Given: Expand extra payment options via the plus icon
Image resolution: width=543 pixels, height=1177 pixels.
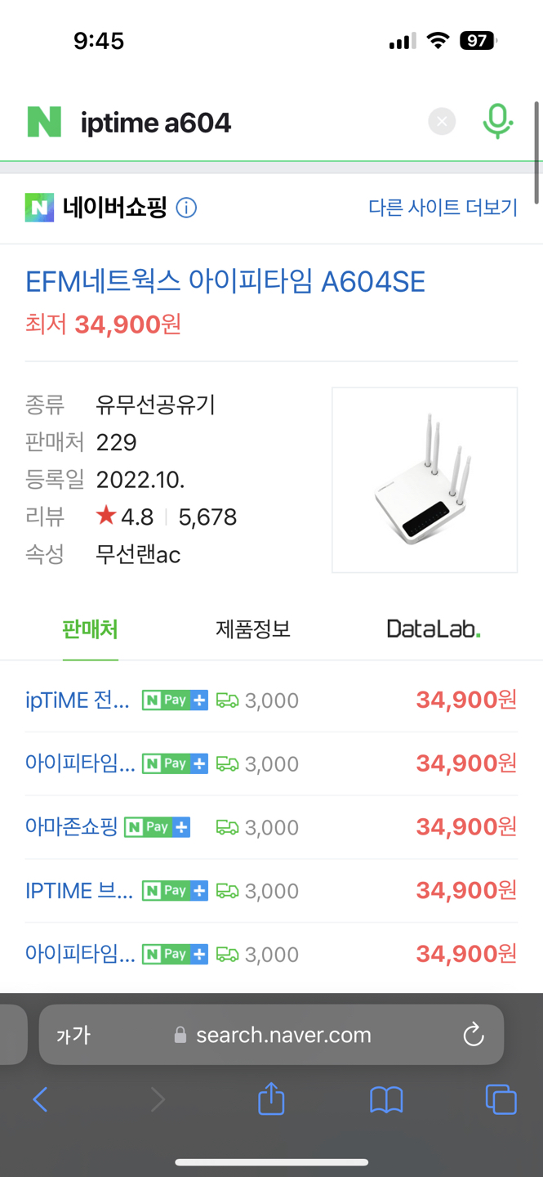Looking at the screenshot, I should [x=198, y=700].
